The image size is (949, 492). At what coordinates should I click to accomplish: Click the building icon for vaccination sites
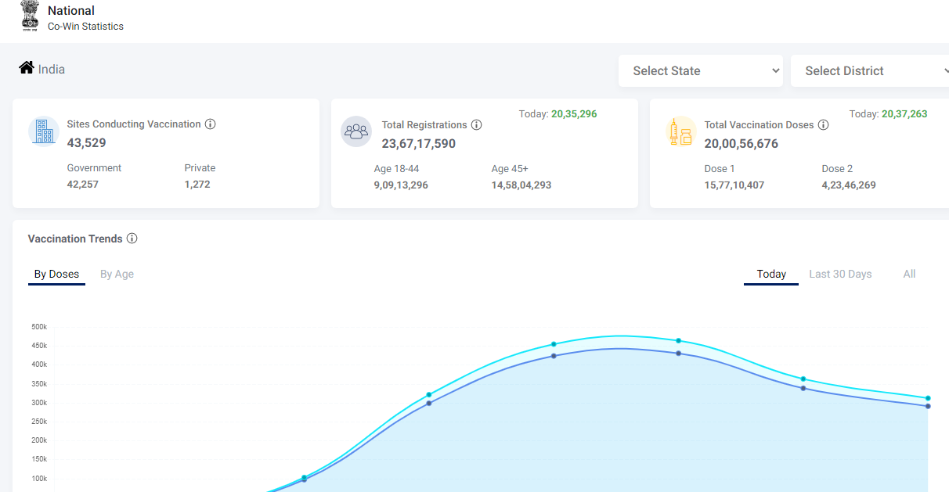[44, 131]
